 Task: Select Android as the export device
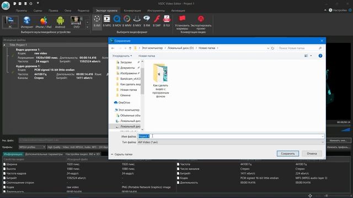coord(60,22)
